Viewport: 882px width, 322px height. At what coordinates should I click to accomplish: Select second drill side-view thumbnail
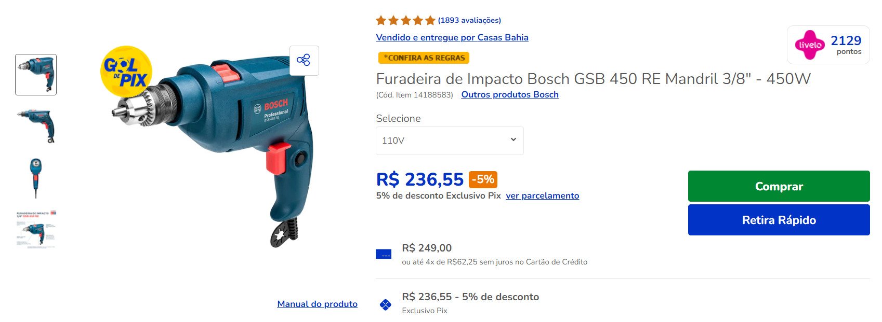point(36,126)
